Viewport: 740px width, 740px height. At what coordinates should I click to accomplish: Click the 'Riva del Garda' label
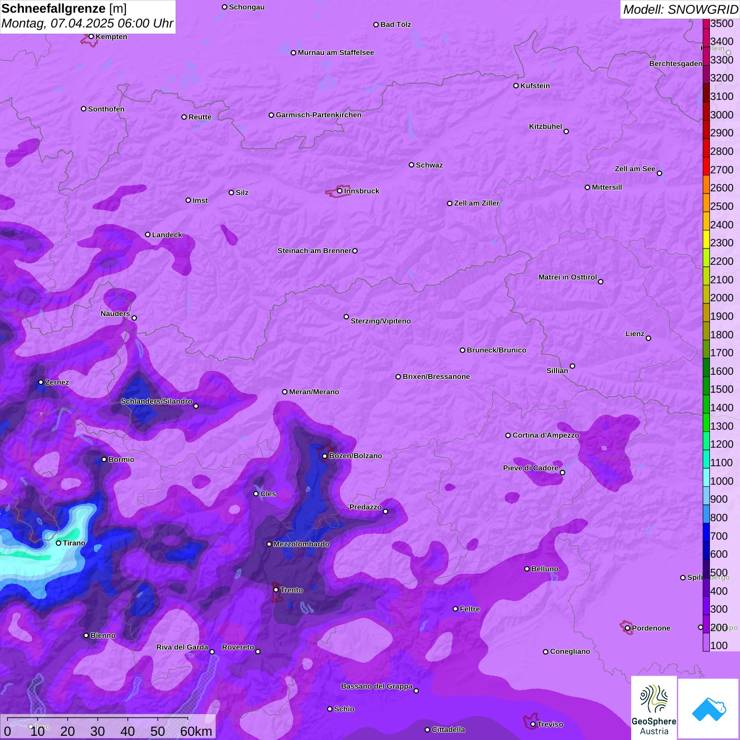tap(182, 647)
